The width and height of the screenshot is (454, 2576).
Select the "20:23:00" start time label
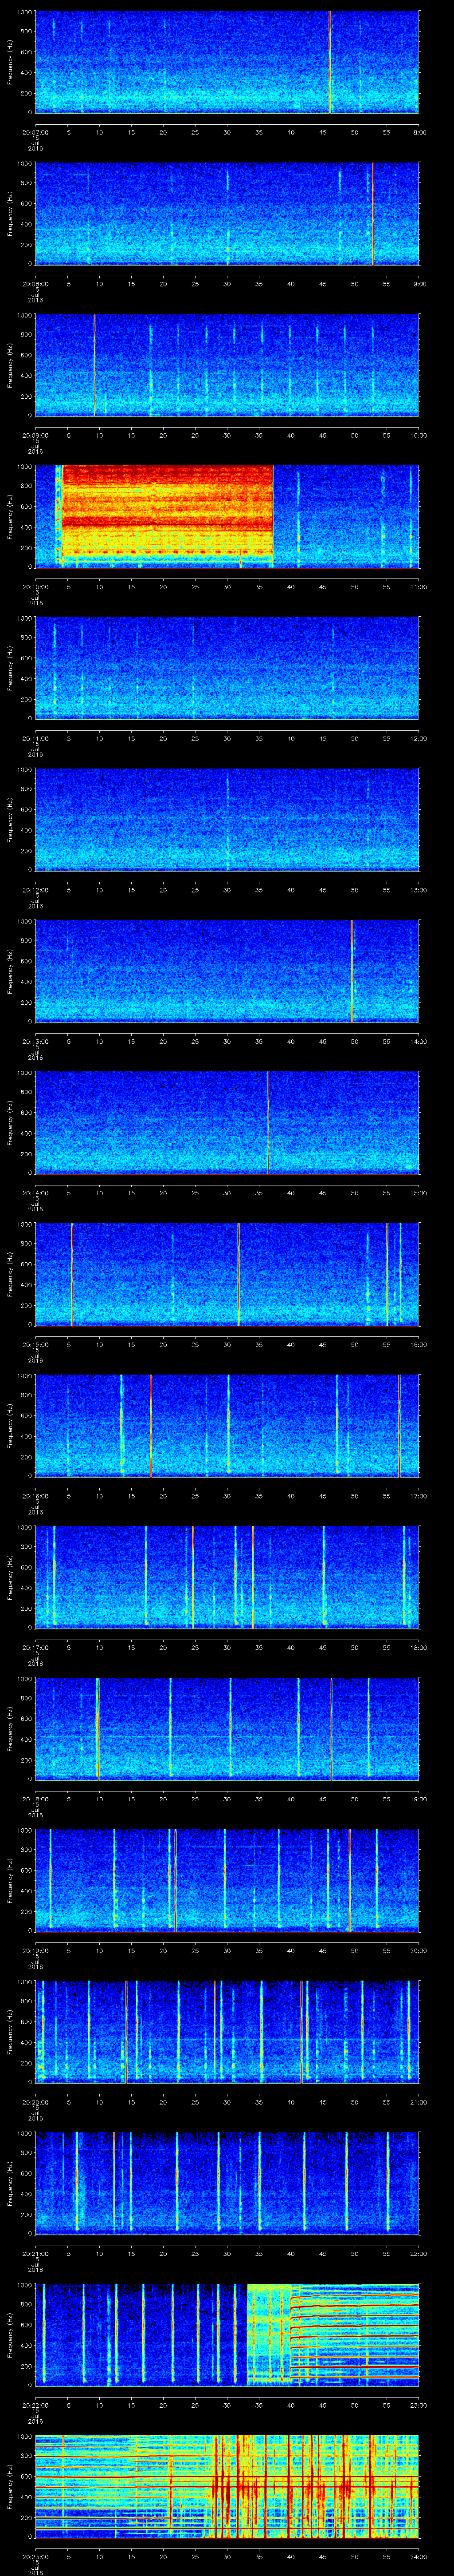tap(35, 2556)
